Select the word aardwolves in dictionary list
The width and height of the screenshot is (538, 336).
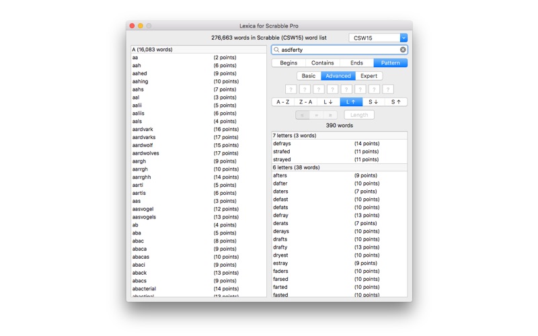(198, 153)
